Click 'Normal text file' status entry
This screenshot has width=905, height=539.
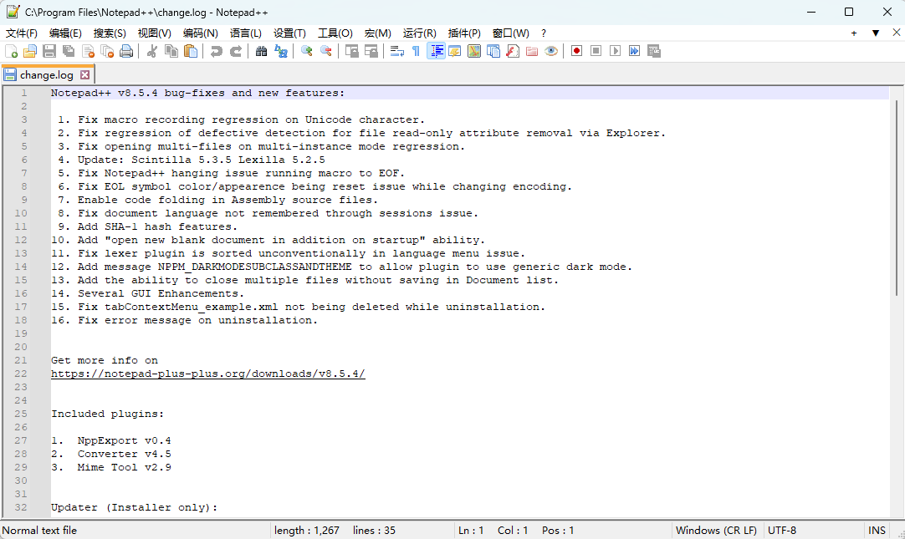point(39,531)
